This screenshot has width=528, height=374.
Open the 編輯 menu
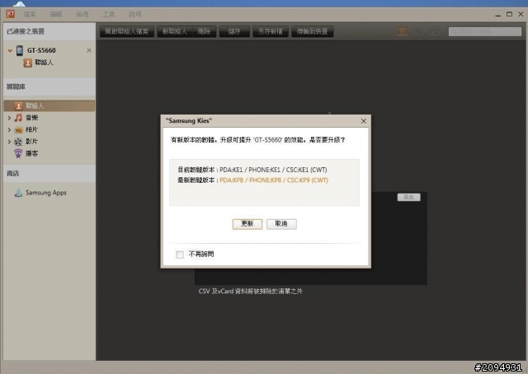56,14
